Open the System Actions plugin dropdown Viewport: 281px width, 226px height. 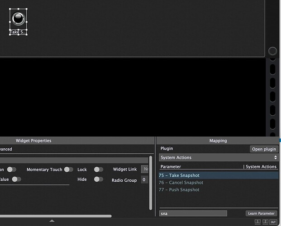tap(219, 158)
